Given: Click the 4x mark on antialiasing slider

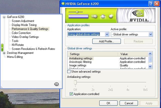Looking at the screenshot, I should [128, 90].
